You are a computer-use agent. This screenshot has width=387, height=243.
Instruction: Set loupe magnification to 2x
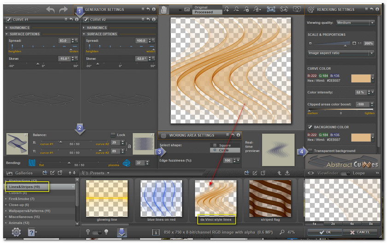coord(333,224)
